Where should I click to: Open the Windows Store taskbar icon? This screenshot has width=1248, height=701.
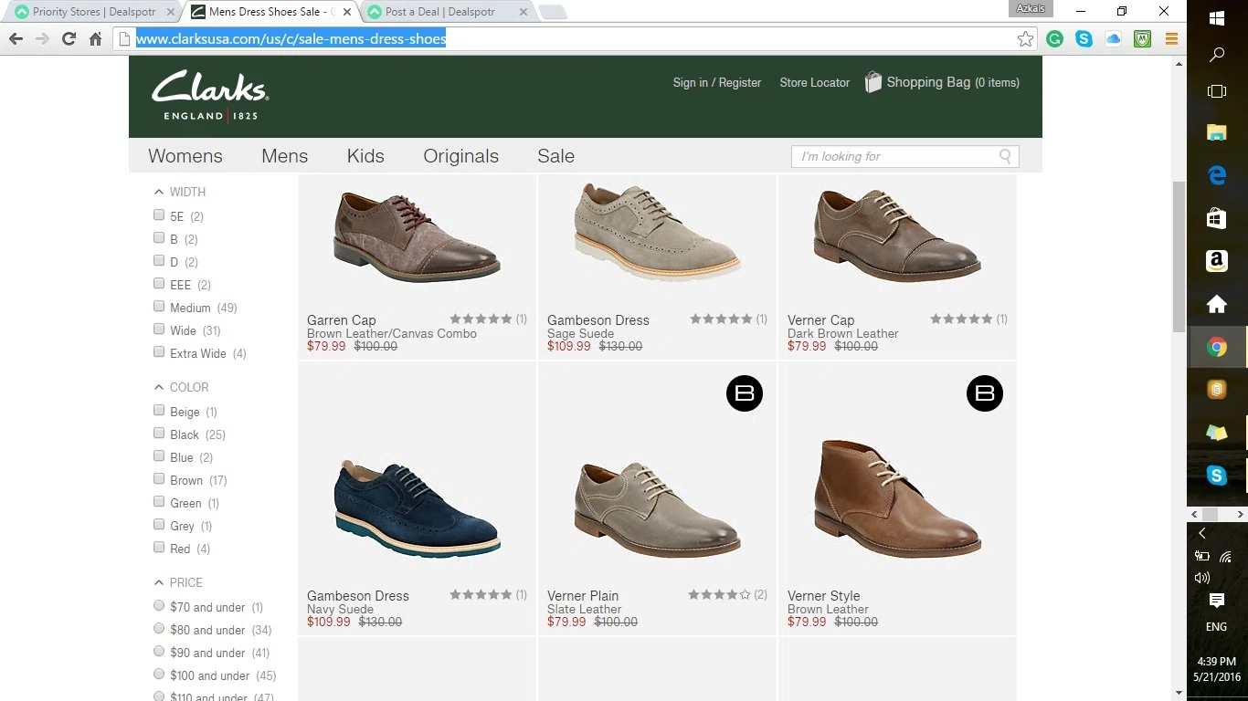(x=1216, y=218)
